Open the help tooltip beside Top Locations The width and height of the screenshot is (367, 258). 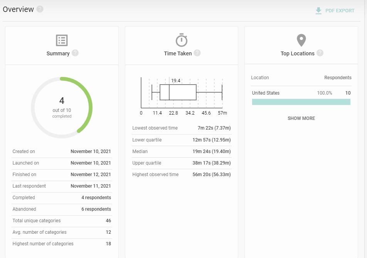(320, 53)
